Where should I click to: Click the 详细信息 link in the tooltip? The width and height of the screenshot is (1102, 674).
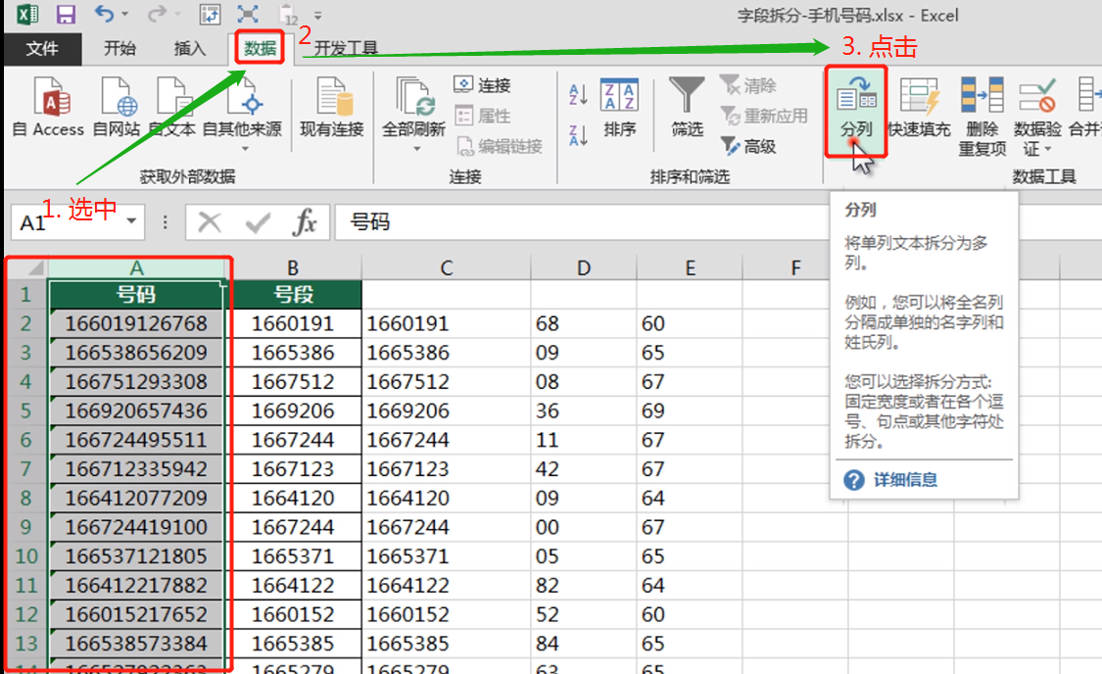click(x=904, y=480)
